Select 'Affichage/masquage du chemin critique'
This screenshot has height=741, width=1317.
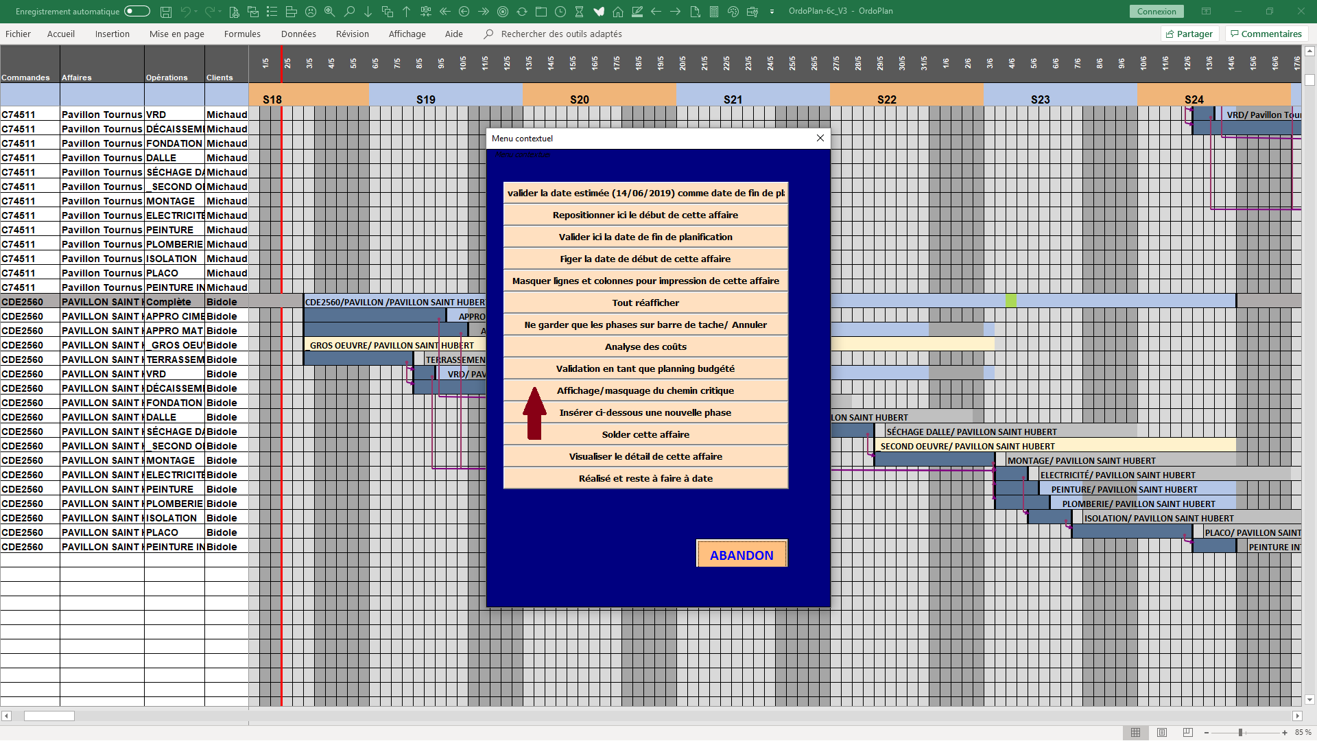coord(645,390)
